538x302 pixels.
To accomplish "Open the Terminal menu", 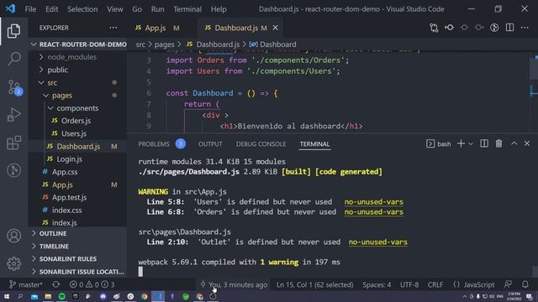I will coord(187,9).
